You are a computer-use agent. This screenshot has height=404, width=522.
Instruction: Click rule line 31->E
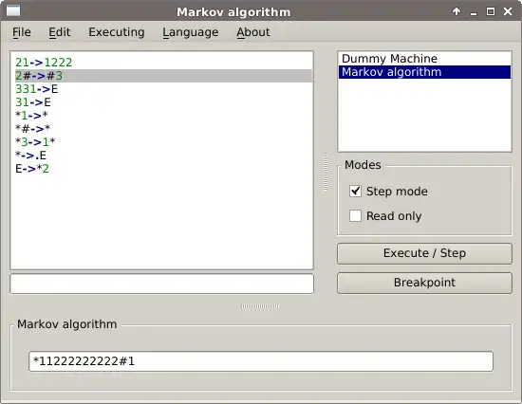click(x=33, y=102)
